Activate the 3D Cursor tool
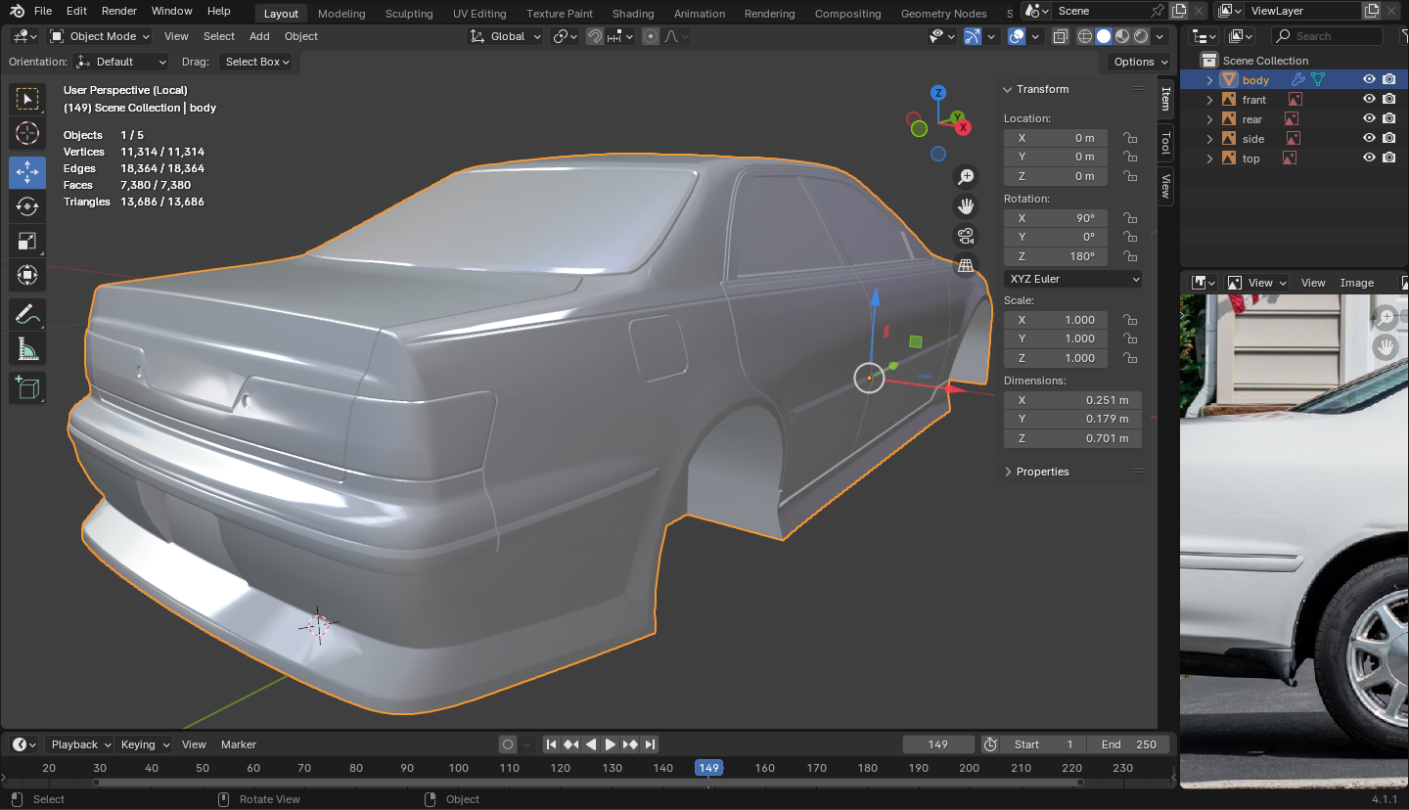The image size is (1409, 810). point(27,134)
